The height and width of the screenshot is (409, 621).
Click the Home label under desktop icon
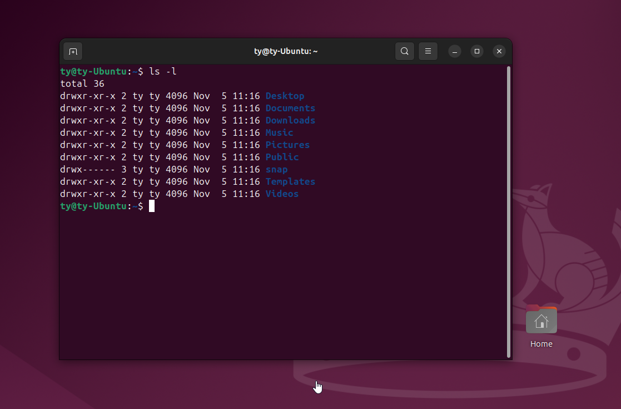tap(541, 344)
